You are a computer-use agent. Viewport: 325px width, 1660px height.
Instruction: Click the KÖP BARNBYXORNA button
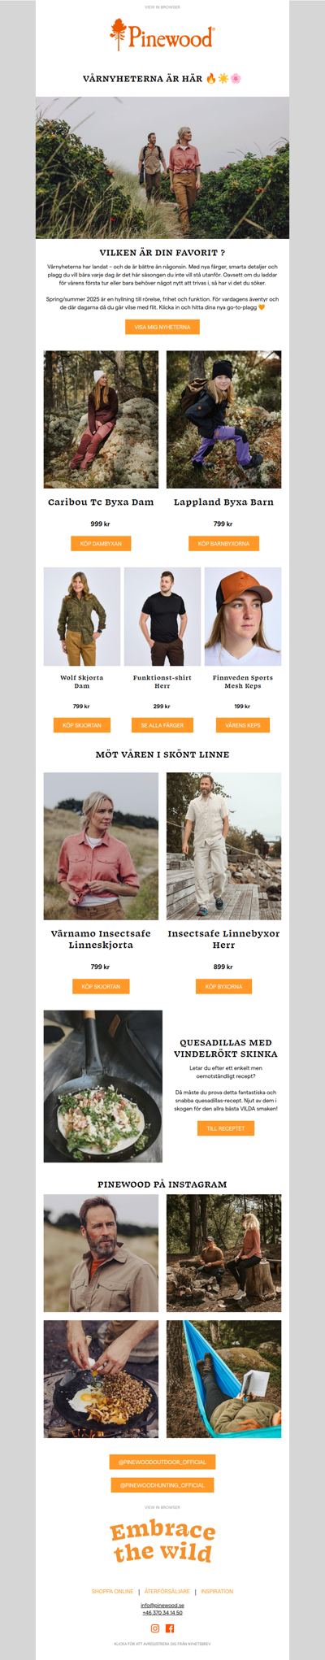pyautogui.click(x=223, y=543)
